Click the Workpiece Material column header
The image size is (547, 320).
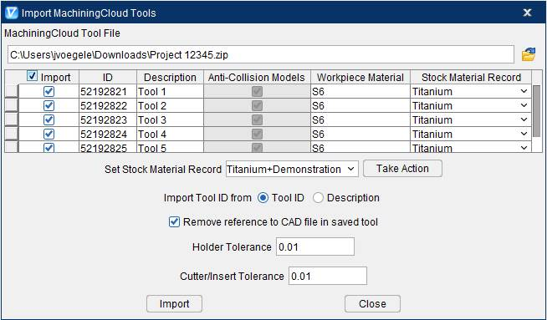(x=360, y=77)
